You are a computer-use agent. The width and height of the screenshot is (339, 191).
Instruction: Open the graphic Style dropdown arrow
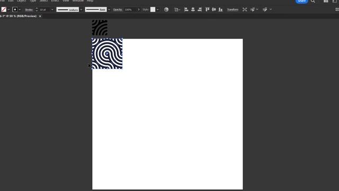(x=158, y=10)
